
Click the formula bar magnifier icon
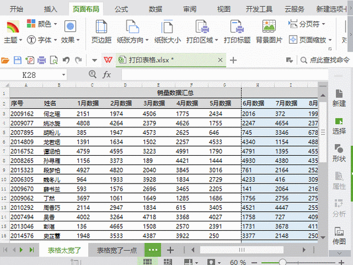click(x=92, y=74)
